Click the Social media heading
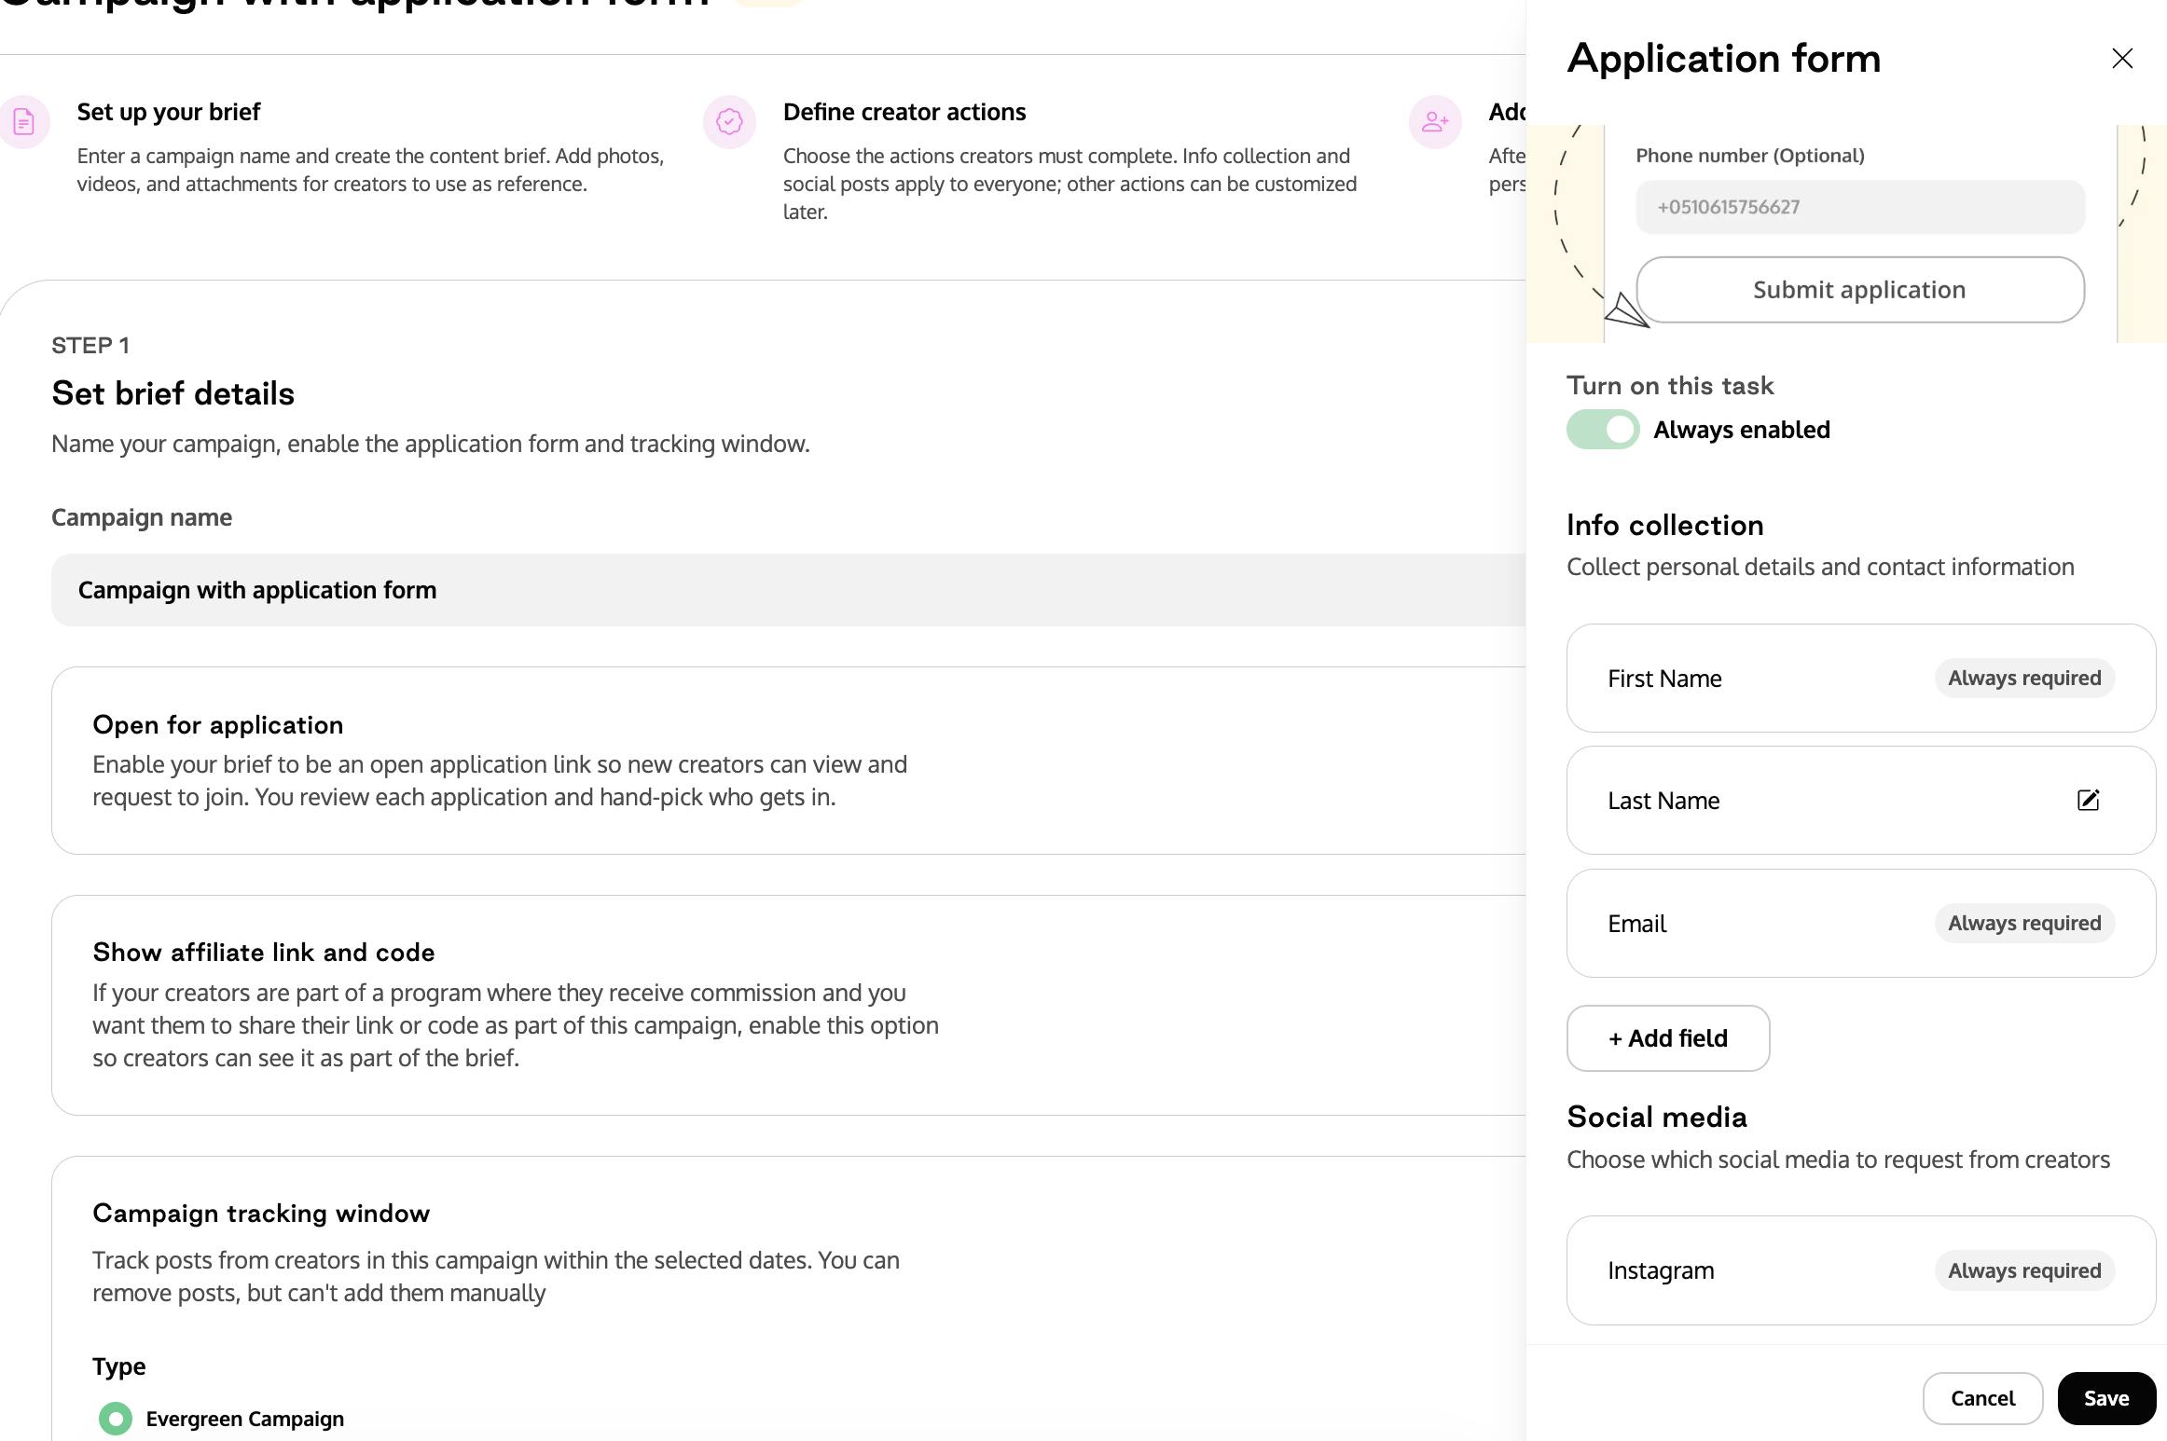Image resolution: width=2167 pixels, height=1441 pixels. click(1657, 1117)
